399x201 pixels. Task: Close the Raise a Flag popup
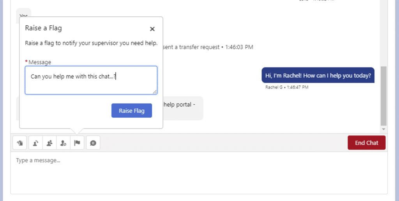[x=152, y=29]
